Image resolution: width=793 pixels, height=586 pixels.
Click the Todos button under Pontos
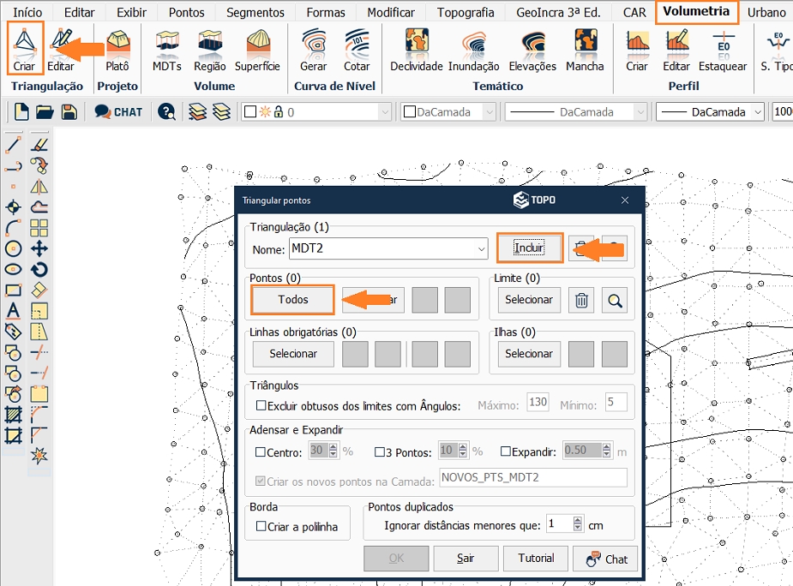[292, 300]
